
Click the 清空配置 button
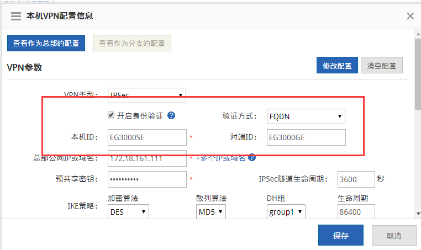[x=382, y=65]
